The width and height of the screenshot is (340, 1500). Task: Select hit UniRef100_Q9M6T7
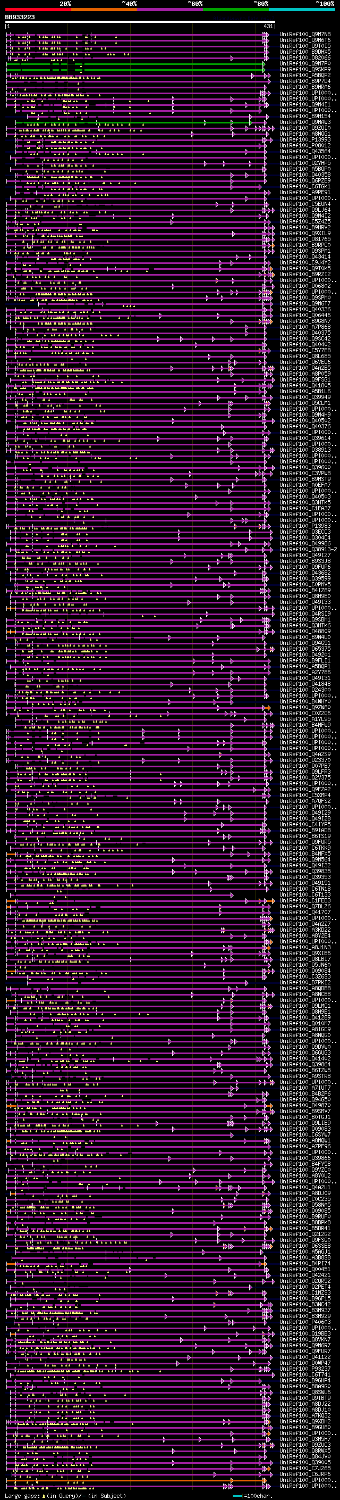(x=305, y=303)
